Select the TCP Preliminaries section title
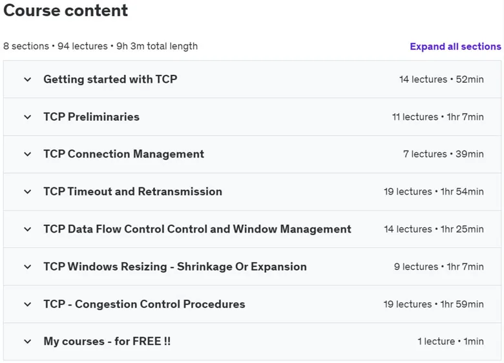 click(x=91, y=117)
